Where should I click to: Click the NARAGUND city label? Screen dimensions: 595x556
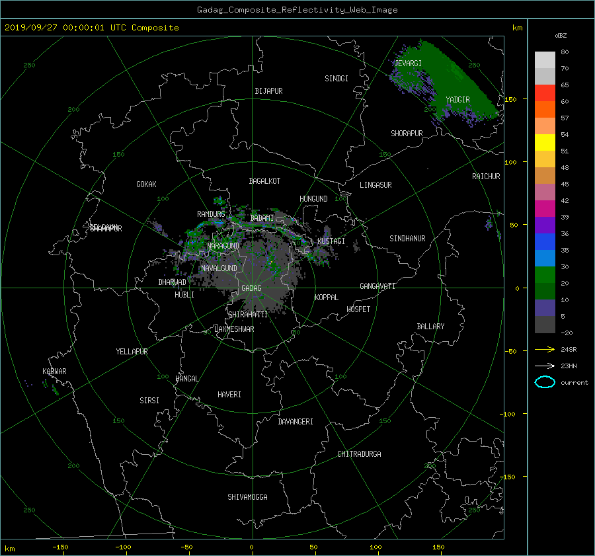pos(223,245)
